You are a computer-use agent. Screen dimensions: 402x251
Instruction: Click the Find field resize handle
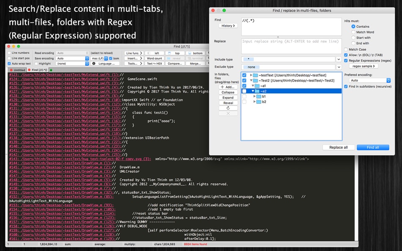(278, 37)
